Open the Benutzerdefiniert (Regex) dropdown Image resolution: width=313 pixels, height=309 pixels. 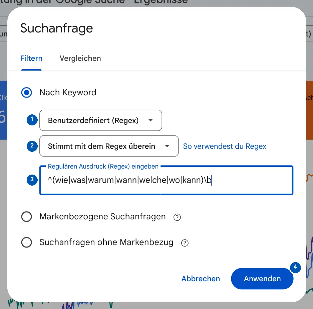click(101, 120)
